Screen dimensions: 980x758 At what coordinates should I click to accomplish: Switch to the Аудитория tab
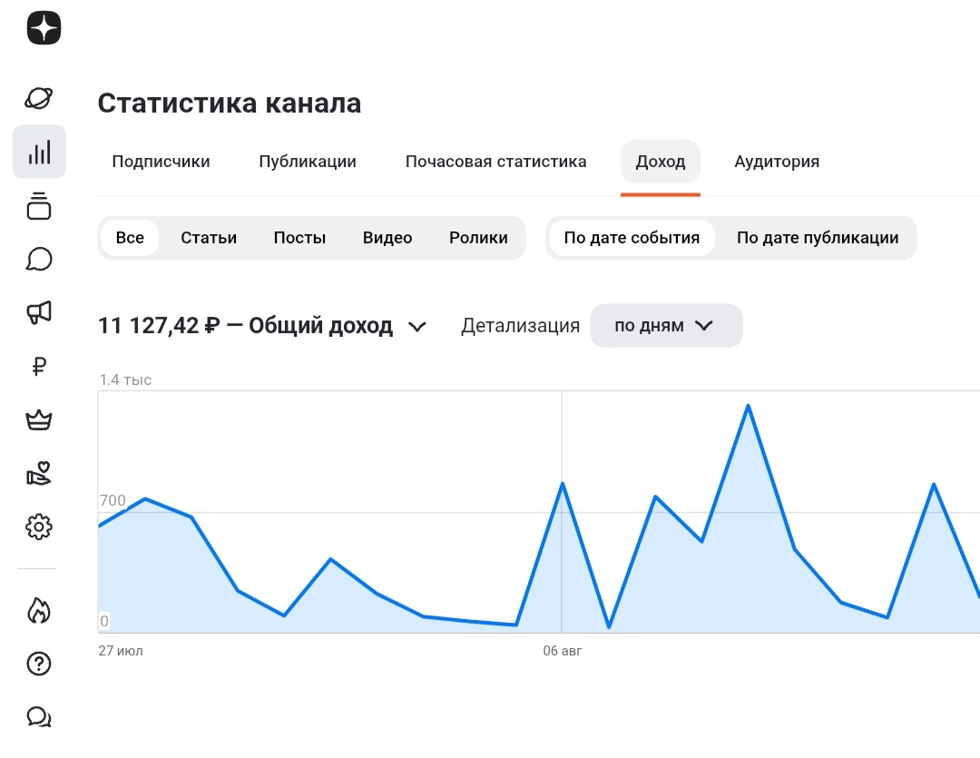click(776, 162)
